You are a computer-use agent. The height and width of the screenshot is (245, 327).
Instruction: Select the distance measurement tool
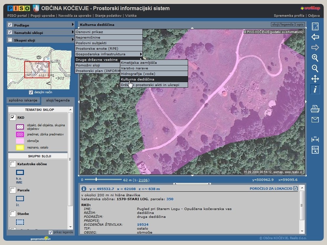[315, 139]
